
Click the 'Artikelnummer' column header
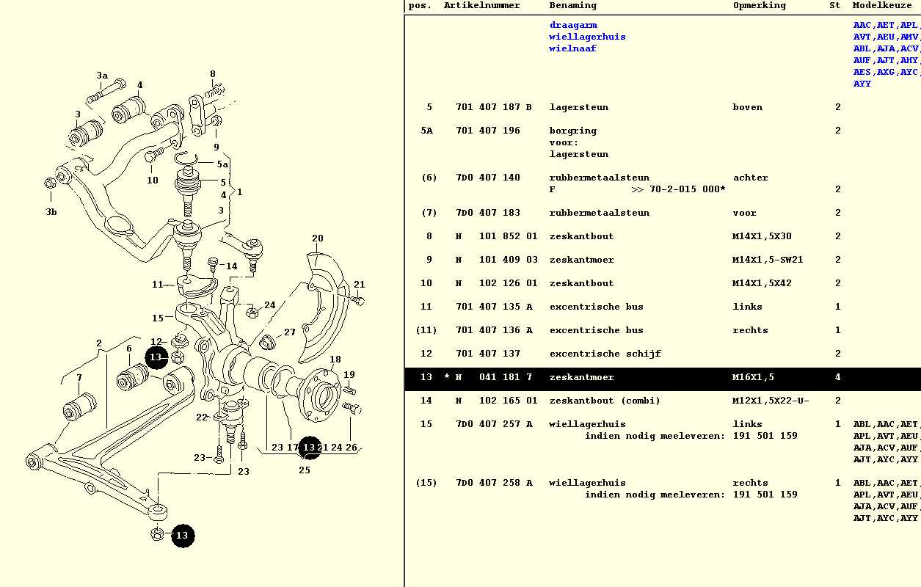pyautogui.click(x=481, y=5)
